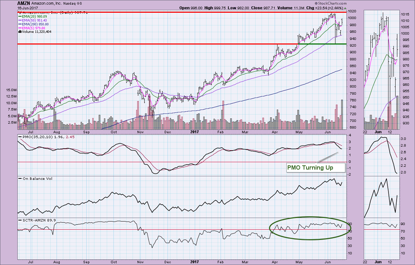Click the date label 16-Jun-2017
The image size is (415, 265).
tap(28, 8)
